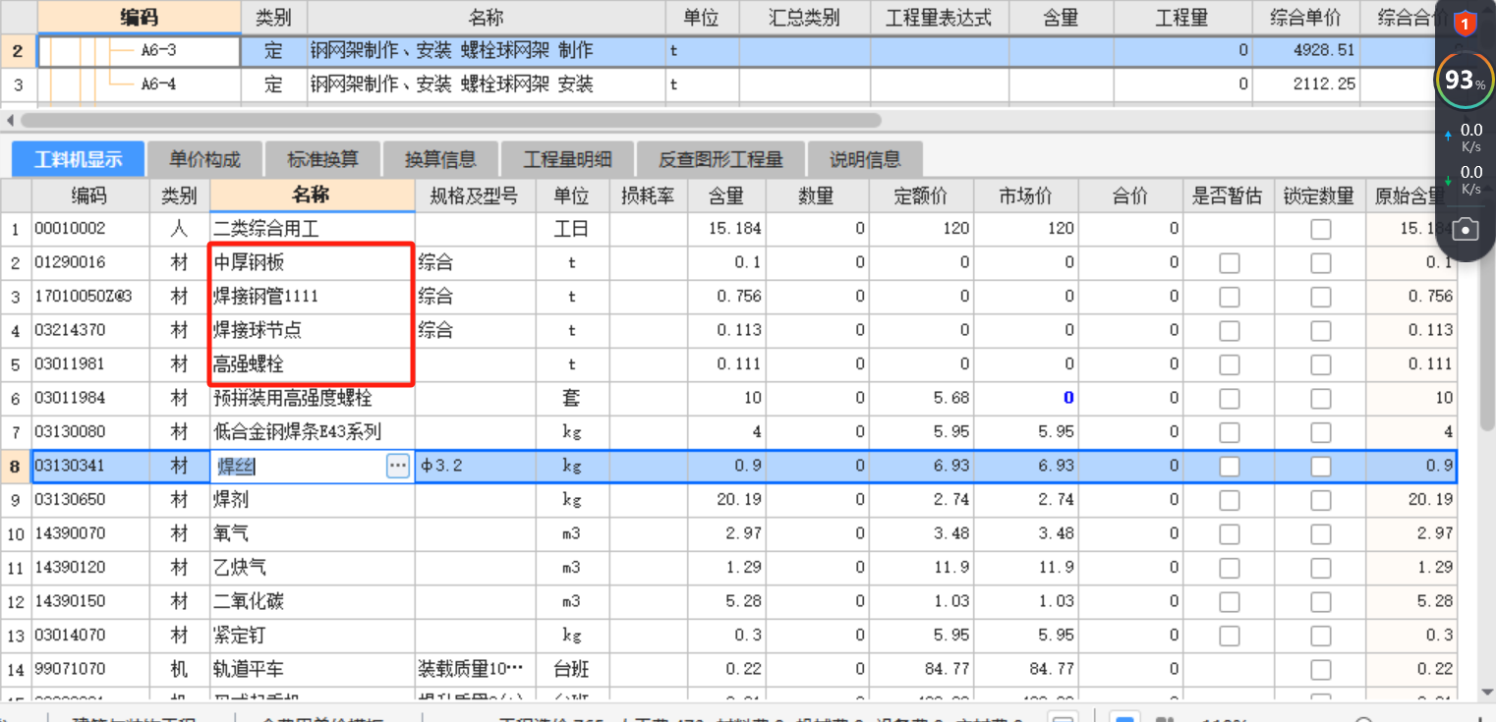Toggle 是否暂估 checkbox for 氧气 row
The width and height of the screenshot is (1496, 722).
[1229, 534]
